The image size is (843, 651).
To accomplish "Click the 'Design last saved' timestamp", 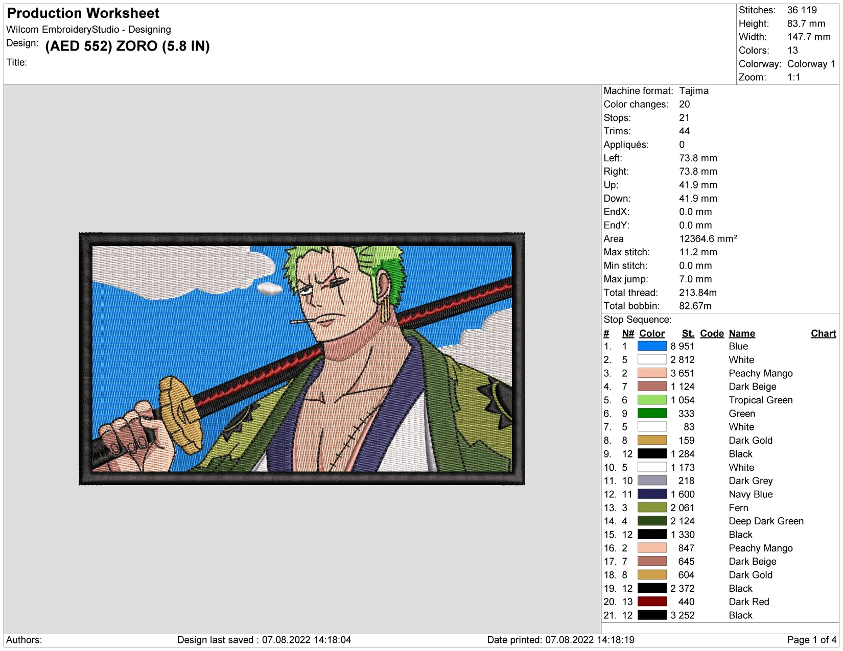I will coord(264,640).
